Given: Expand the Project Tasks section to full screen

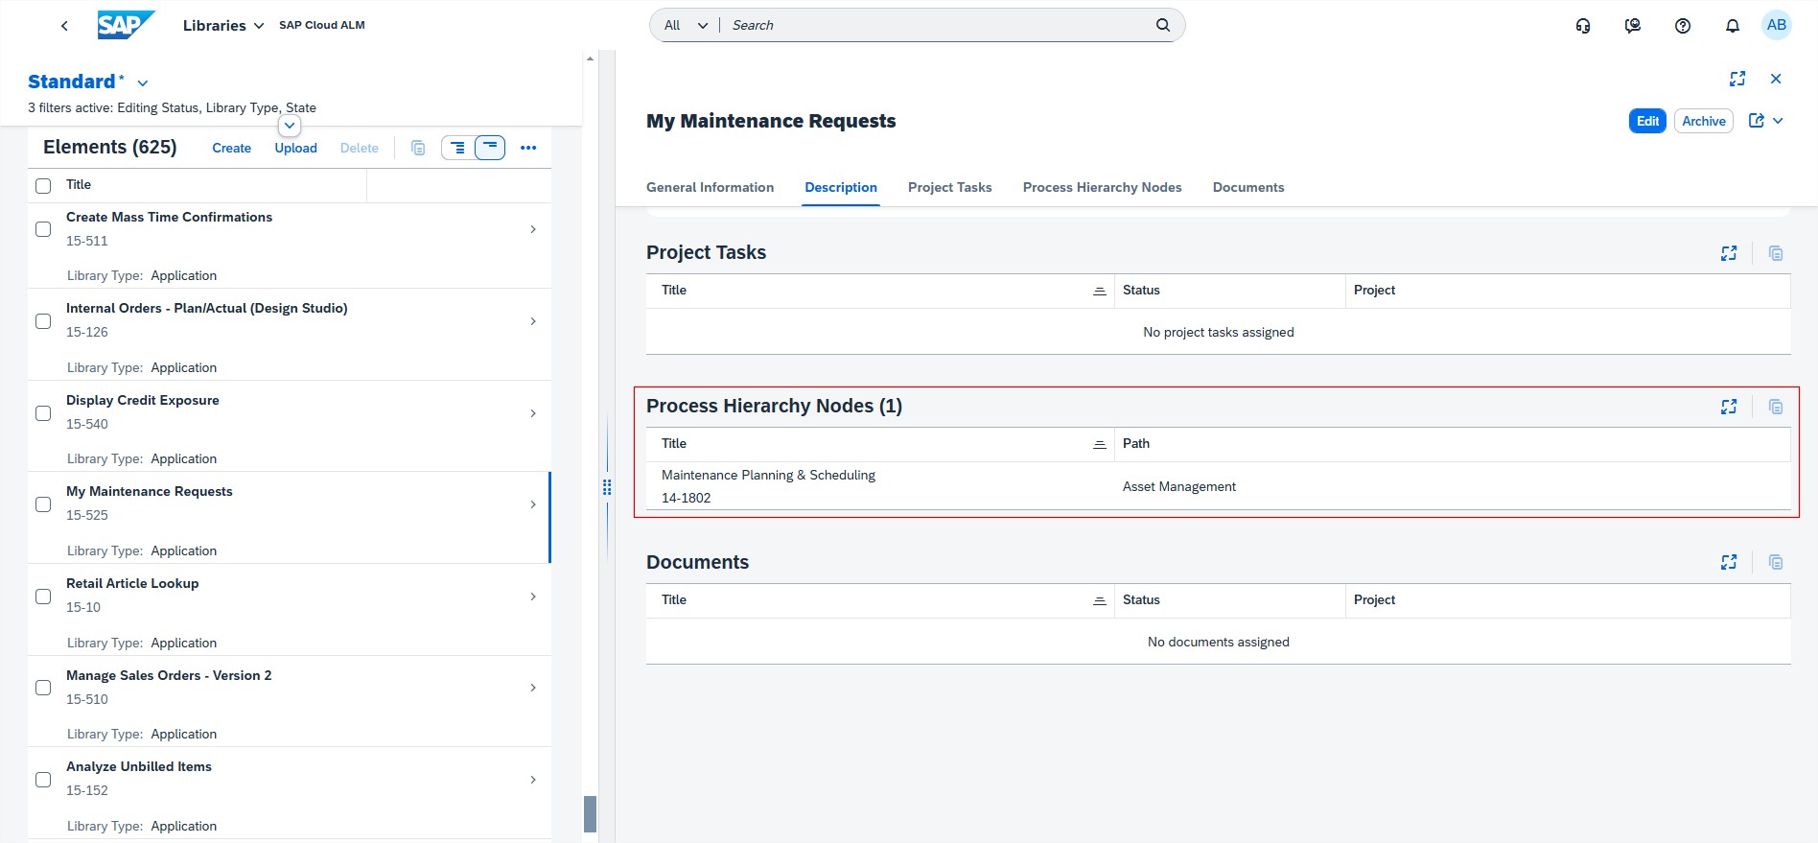Looking at the screenshot, I should pos(1728,253).
